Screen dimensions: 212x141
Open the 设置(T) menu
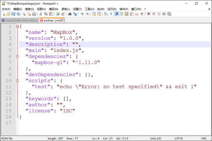[x=77, y=9]
